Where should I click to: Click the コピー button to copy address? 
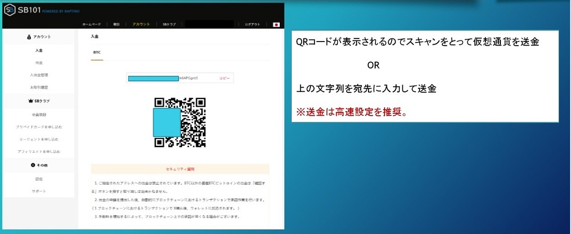(224, 78)
